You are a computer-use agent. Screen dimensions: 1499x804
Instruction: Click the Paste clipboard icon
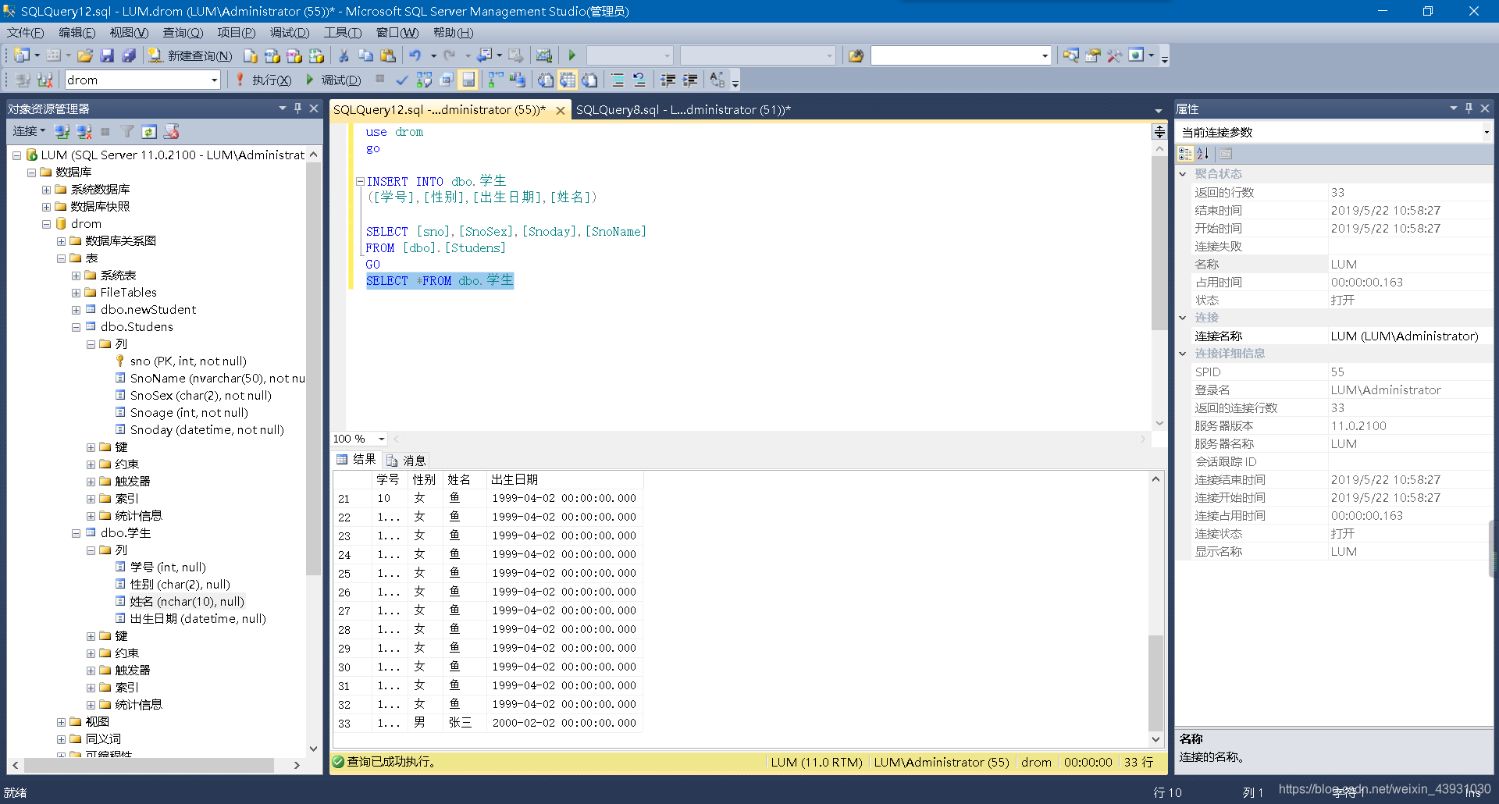pos(387,55)
